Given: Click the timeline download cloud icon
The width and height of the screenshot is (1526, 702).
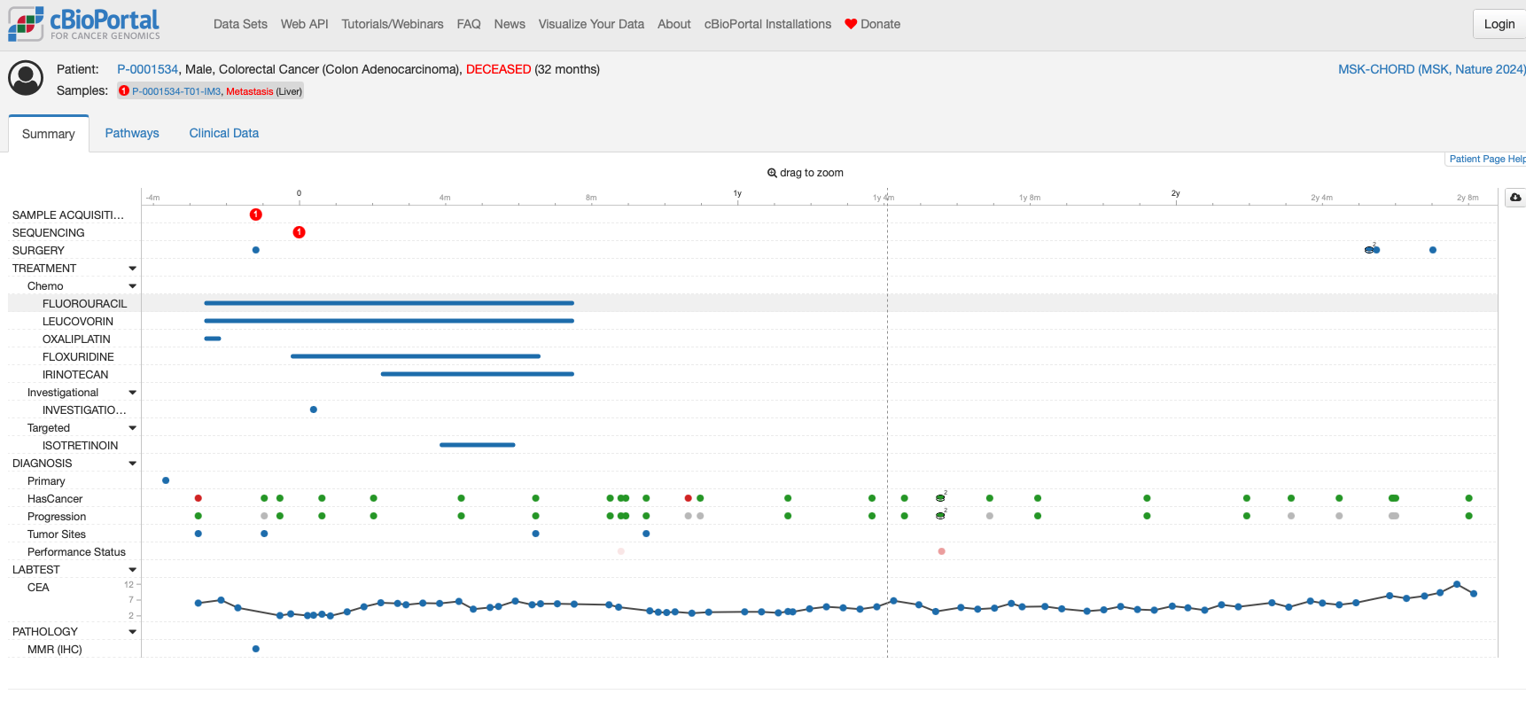Looking at the screenshot, I should (1515, 198).
